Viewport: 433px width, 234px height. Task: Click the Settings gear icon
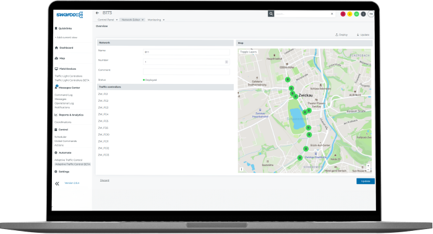pos(56,172)
